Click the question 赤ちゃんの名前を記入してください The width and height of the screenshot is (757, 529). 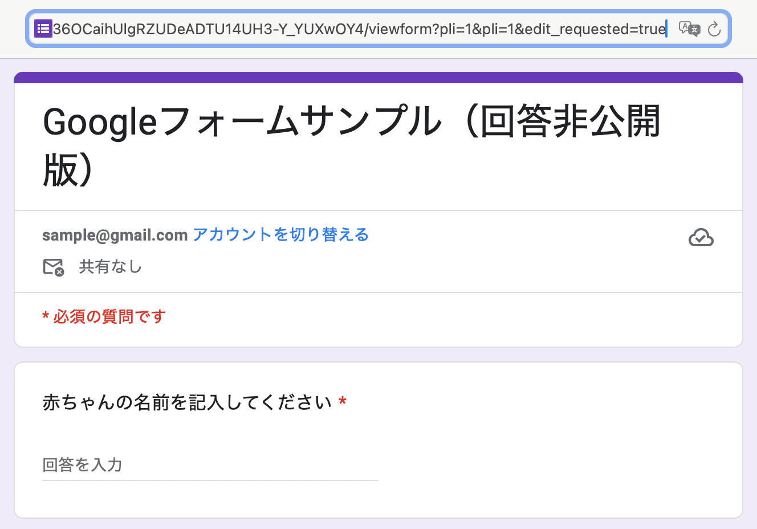click(x=187, y=402)
